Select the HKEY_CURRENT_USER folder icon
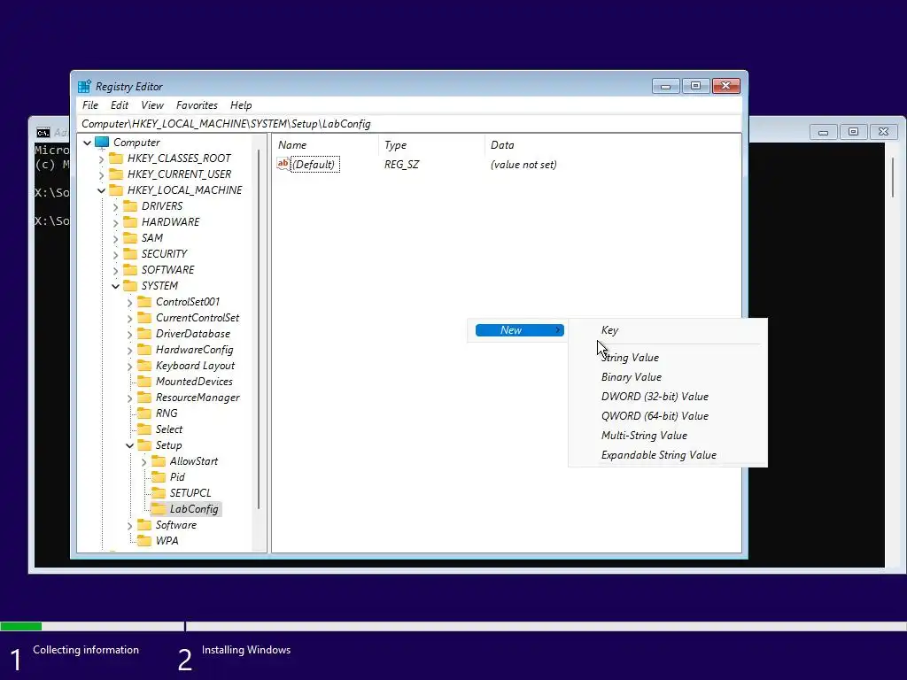Screen dimensions: 907x680 pyautogui.click(x=116, y=174)
